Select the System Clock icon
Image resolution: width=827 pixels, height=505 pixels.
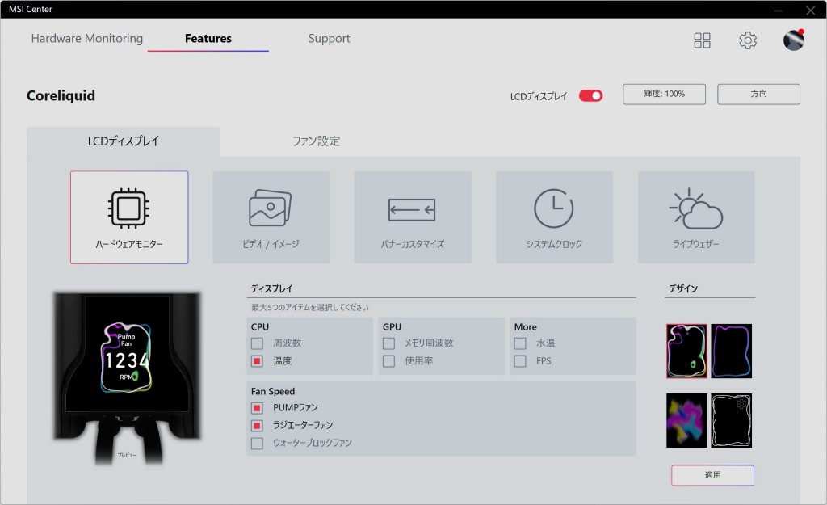click(554, 208)
